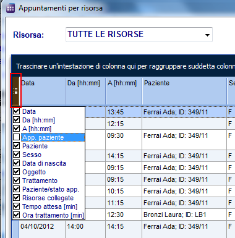235x238 pixels.
Task: Select the cell showing 12:30
Action: tap(124, 215)
